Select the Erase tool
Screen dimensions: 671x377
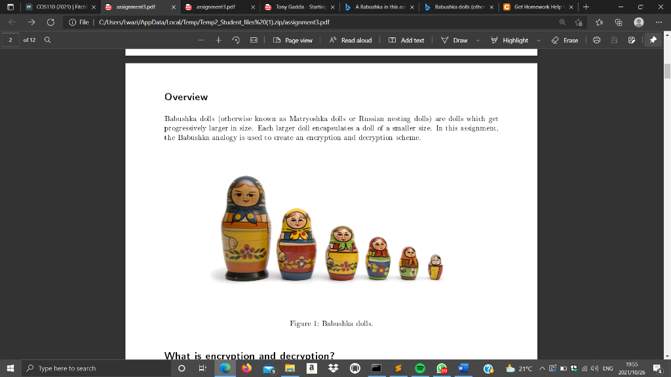(565, 40)
